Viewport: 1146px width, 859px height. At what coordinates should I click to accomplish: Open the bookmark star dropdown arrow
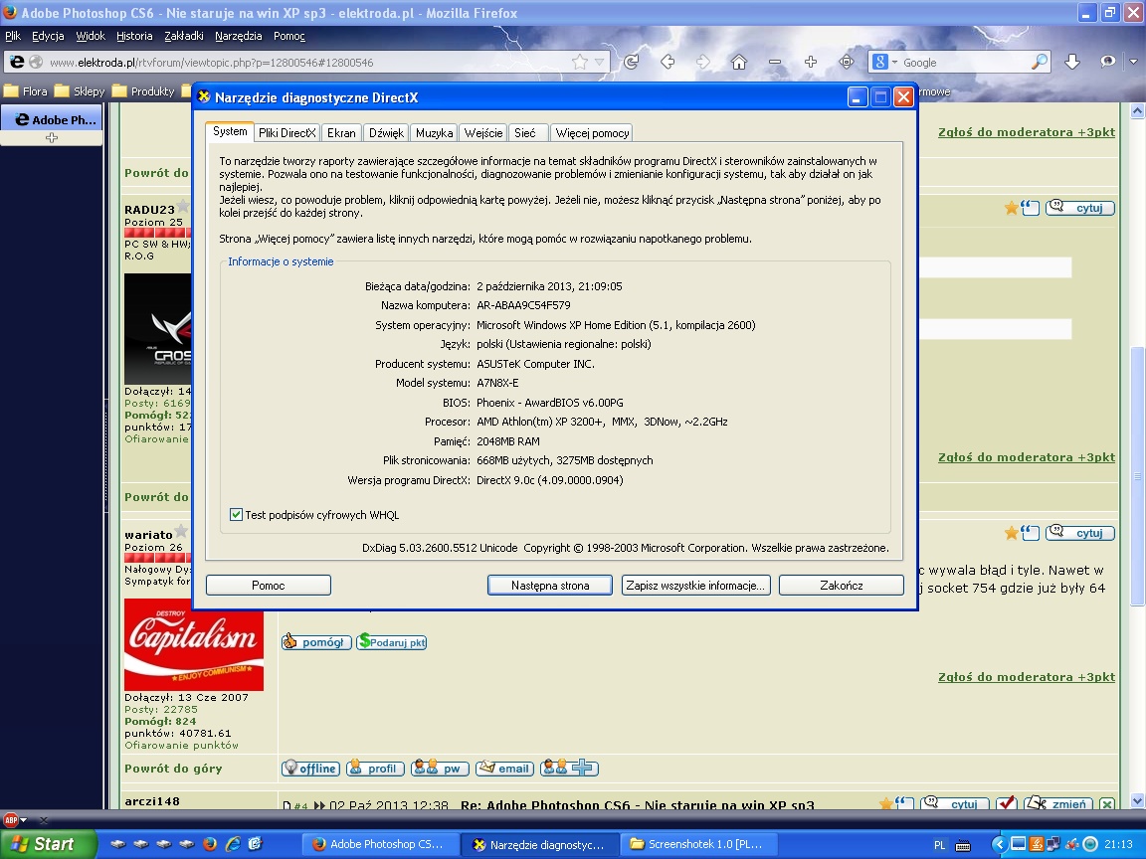point(599,62)
